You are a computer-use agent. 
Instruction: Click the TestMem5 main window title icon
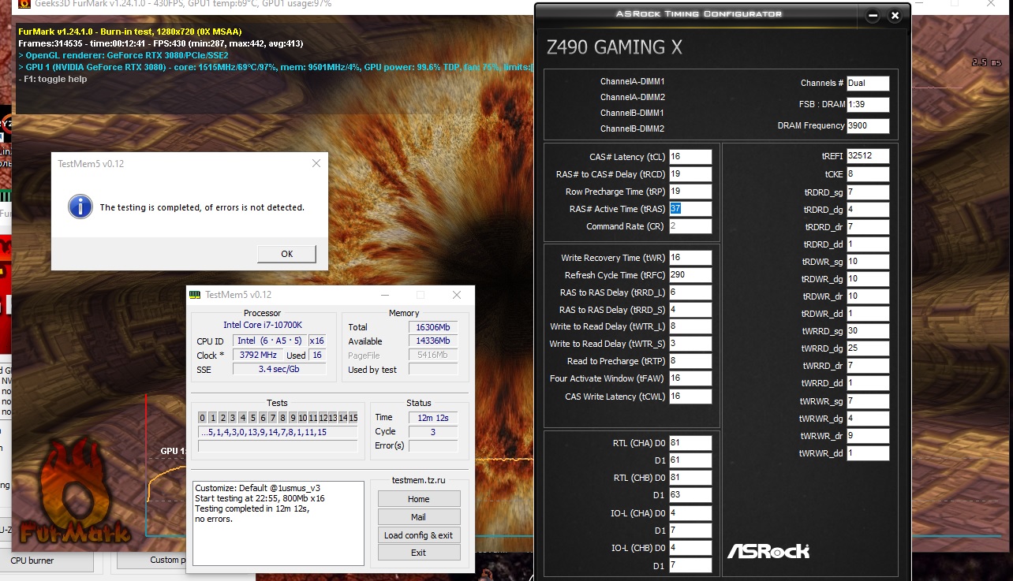coord(195,295)
